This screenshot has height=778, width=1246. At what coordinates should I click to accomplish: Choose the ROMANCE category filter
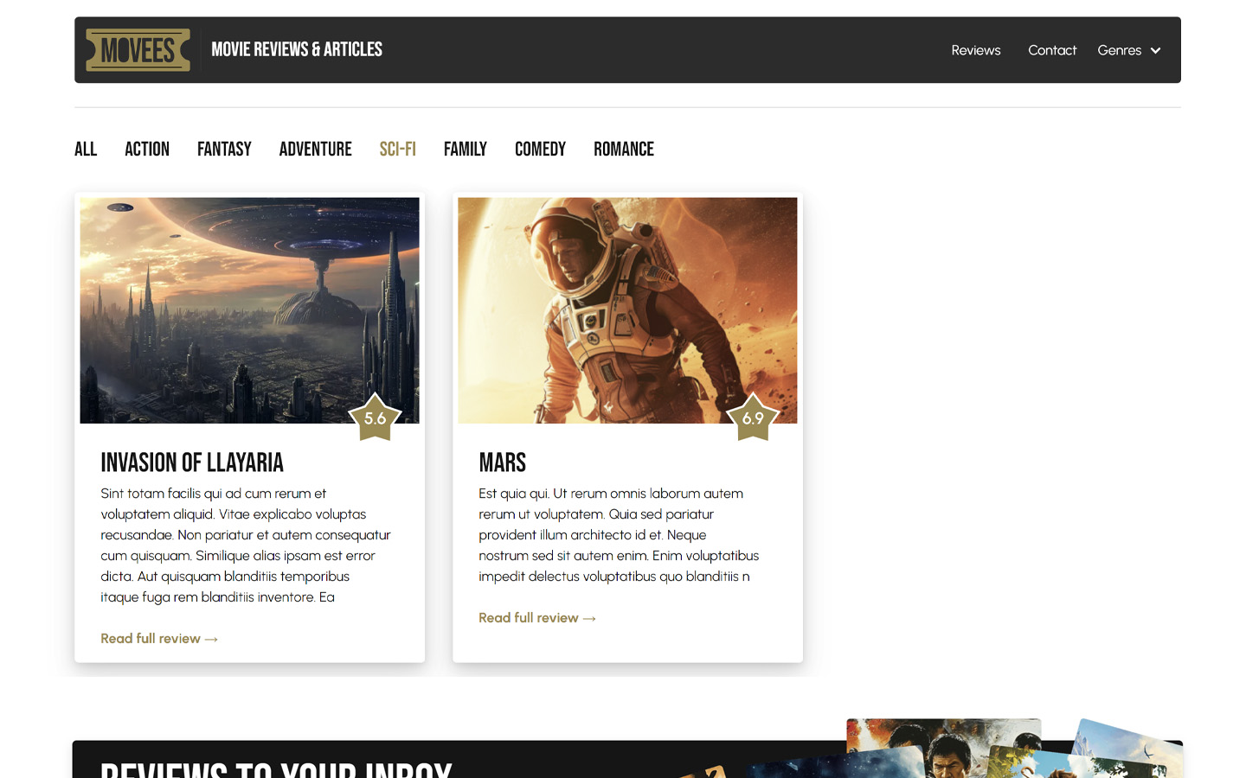623,149
